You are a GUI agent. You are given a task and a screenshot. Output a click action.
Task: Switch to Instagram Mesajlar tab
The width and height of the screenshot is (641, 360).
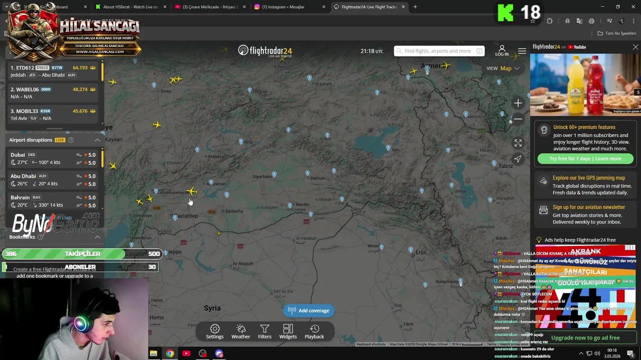click(x=289, y=7)
